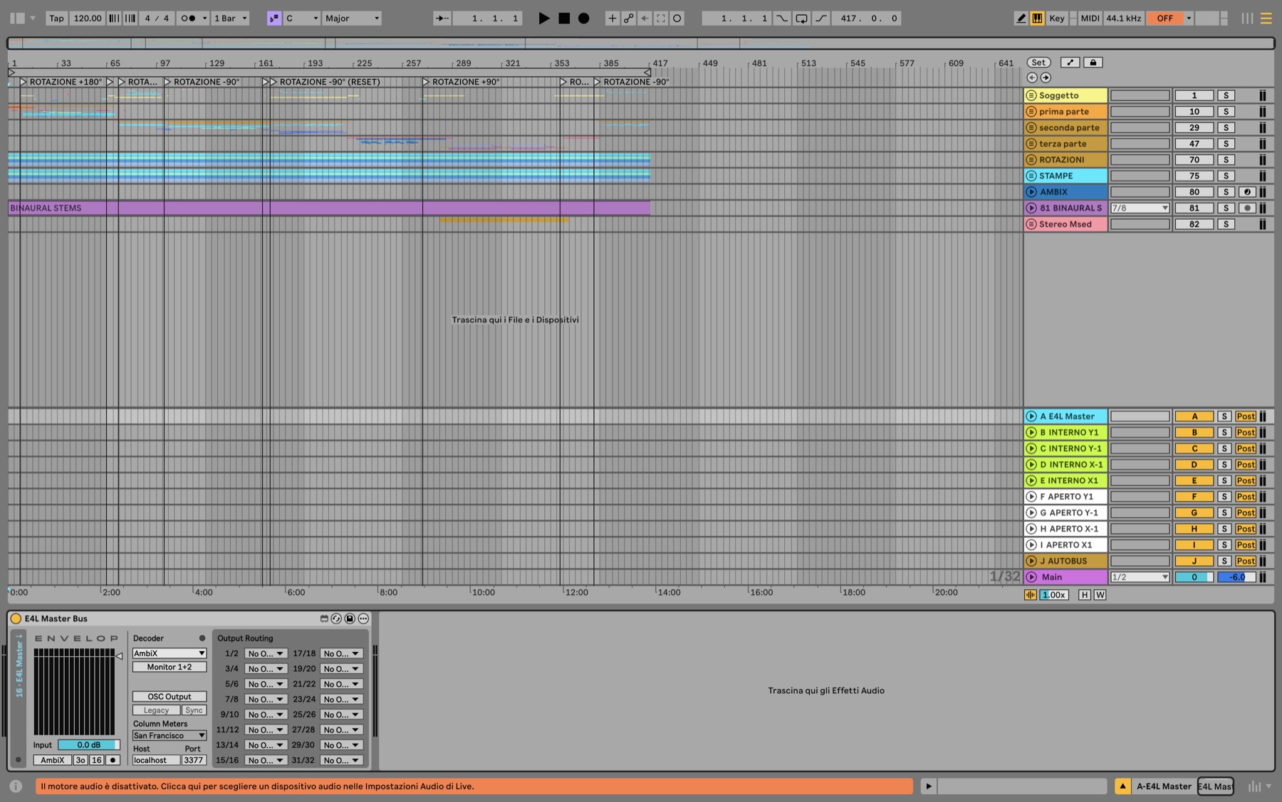Start playback with the Play button
This screenshot has width=1282, height=802.
[543, 19]
